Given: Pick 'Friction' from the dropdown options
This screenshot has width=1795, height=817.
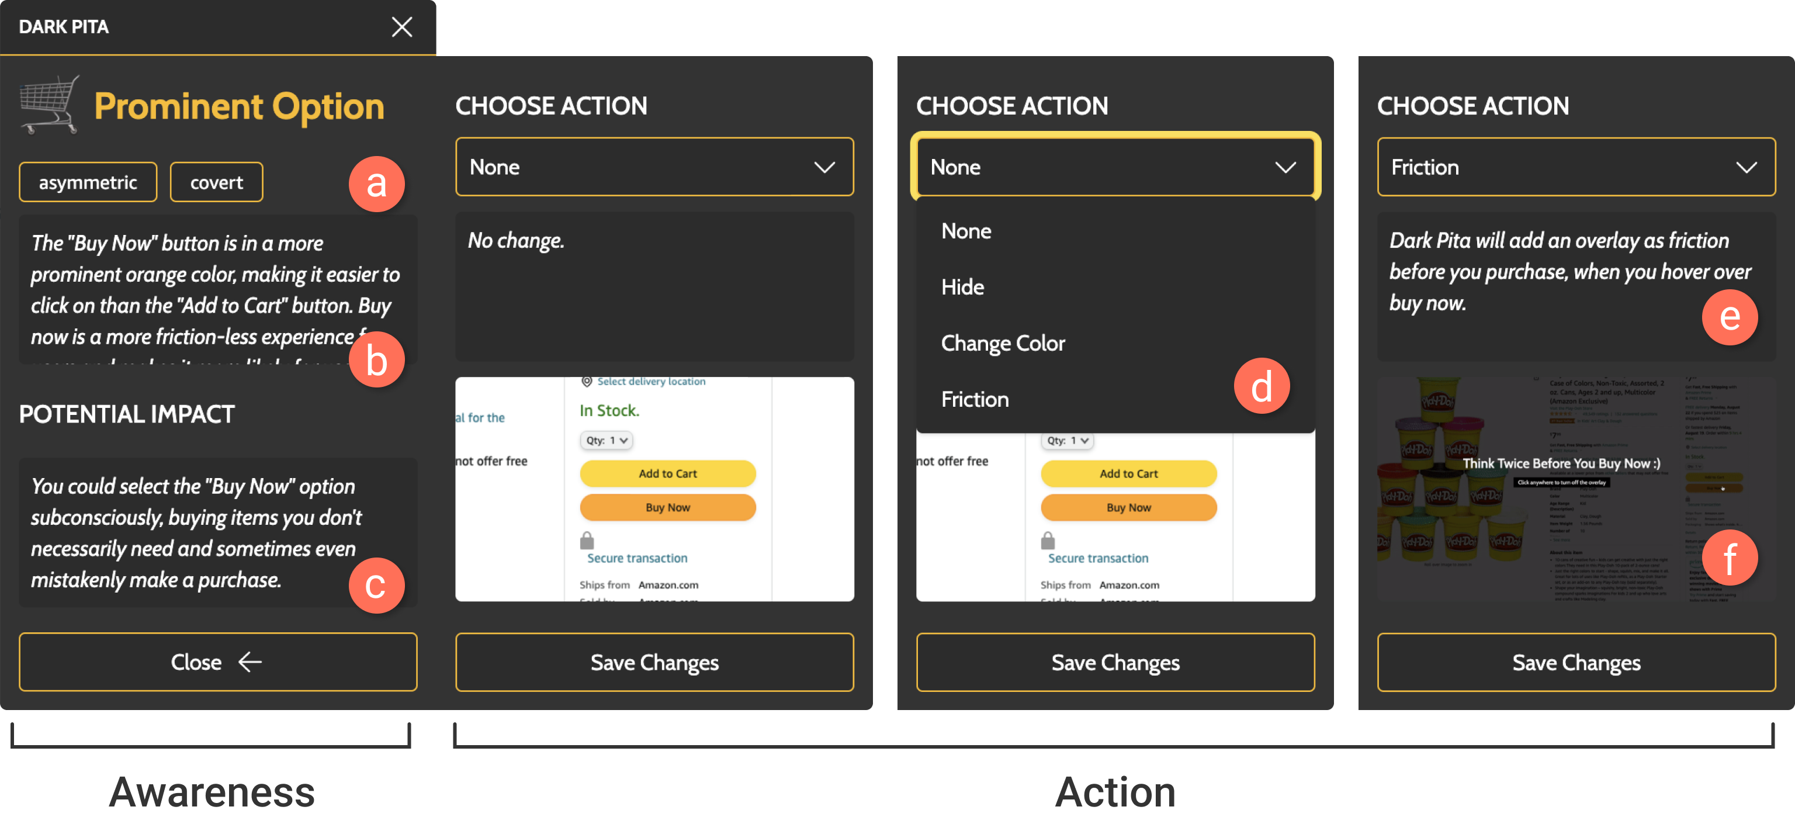Looking at the screenshot, I should (x=974, y=399).
